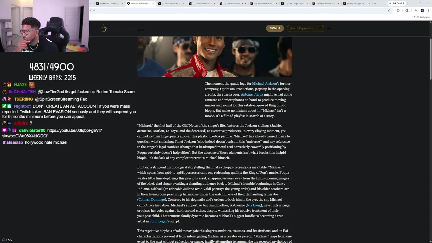Image resolution: width=432 pixels, height=243 pixels.
Task: Open the Nia Long link
Action: 253,205
